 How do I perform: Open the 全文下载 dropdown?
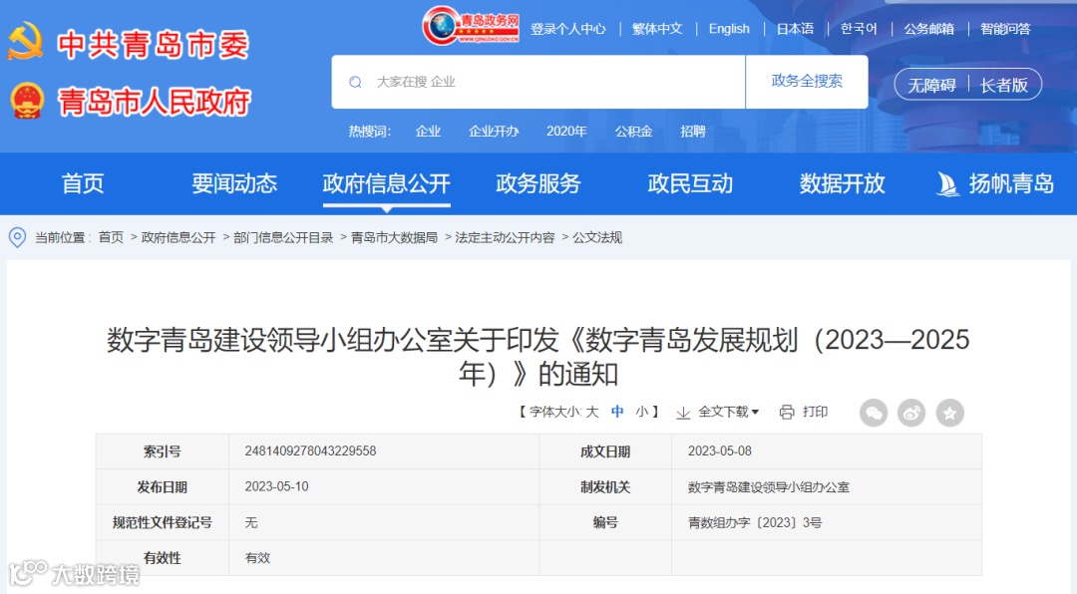click(x=728, y=412)
